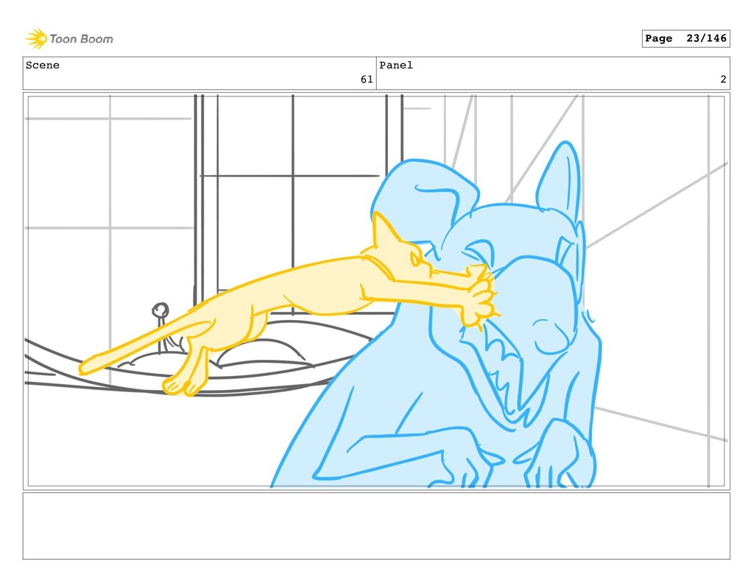Click the empty notes box below panel

[376, 526]
